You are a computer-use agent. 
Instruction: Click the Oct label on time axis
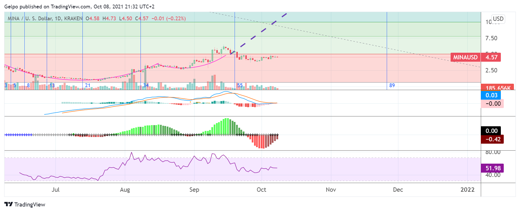tap(261, 190)
